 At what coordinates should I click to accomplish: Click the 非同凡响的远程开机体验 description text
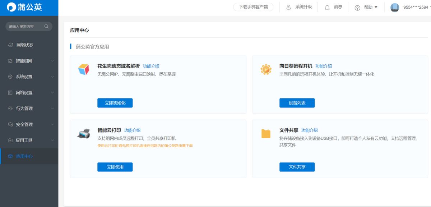tap(327, 74)
